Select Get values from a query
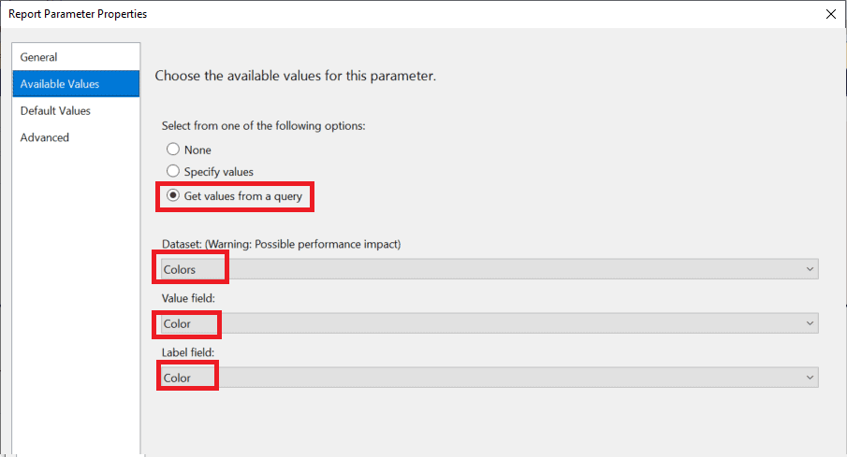 pyautogui.click(x=173, y=195)
